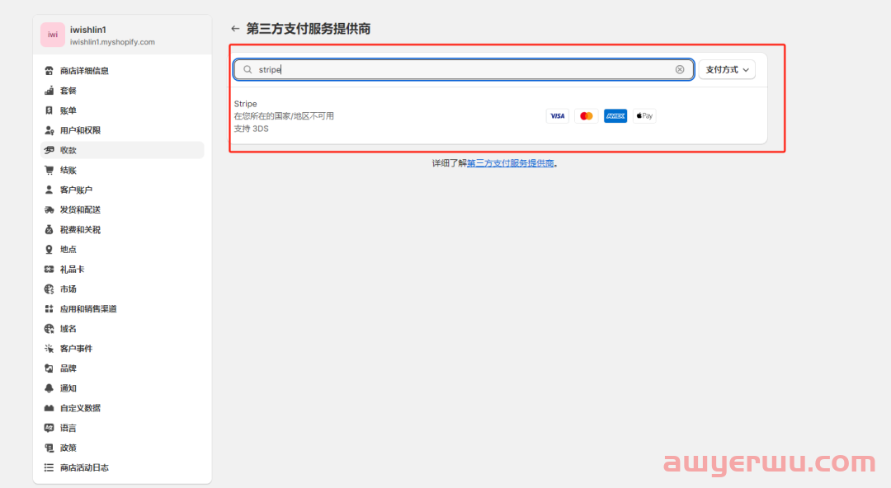Click the location pin icon next to 地点

[x=49, y=250]
